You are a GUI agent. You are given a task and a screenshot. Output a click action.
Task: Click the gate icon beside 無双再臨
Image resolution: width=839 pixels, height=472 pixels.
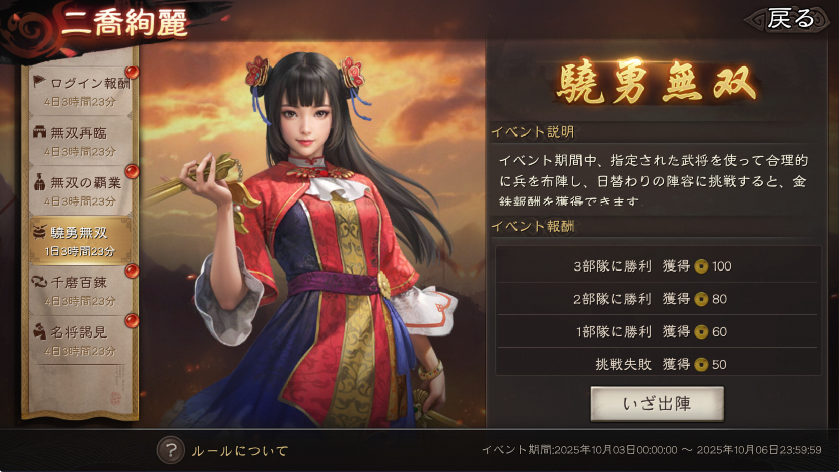tap(39, 132)
